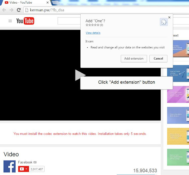
Task: Open the YouTube hamburger guide menu
Action: coord(10,21)
